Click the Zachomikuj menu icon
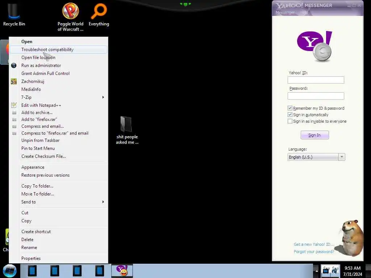371x278 pixels. (x=14, y=81)
